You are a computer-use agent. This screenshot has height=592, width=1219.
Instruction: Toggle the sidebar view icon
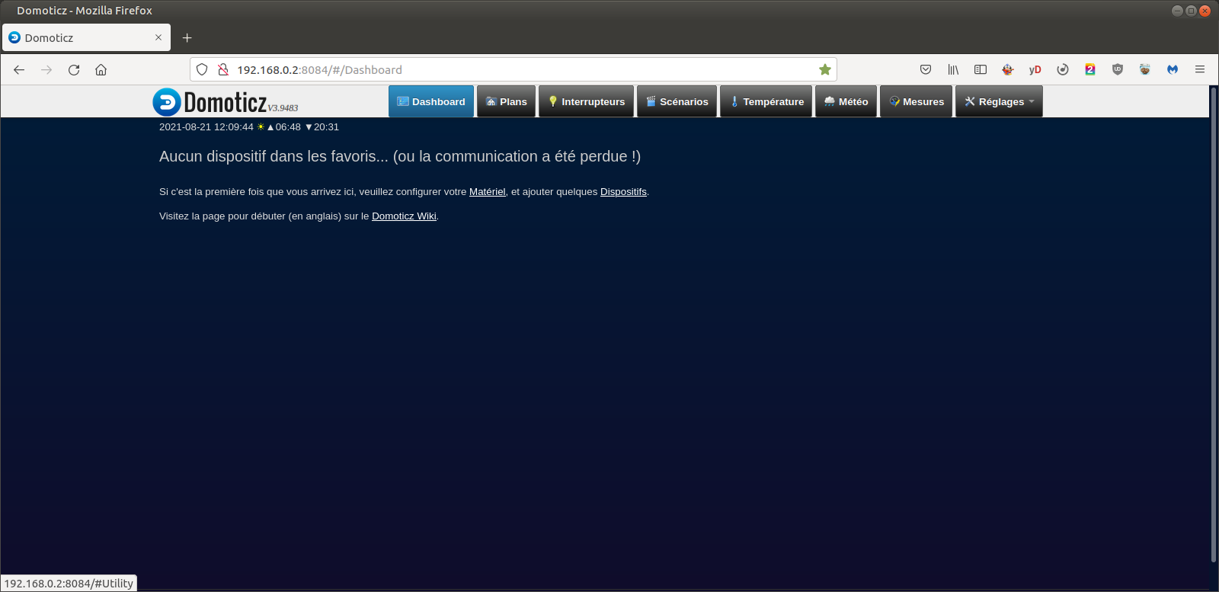[x=981, y=69]
